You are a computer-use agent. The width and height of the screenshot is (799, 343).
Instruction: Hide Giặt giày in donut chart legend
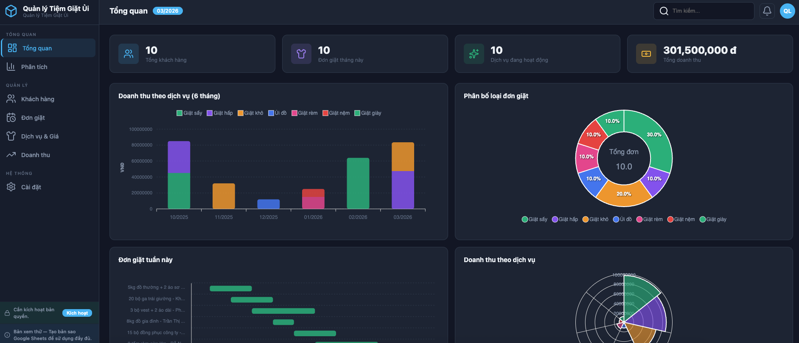[x=713, y=219]
